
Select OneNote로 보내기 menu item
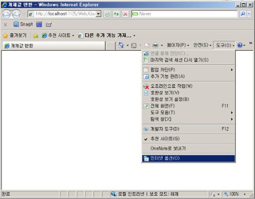click(189, 149)
